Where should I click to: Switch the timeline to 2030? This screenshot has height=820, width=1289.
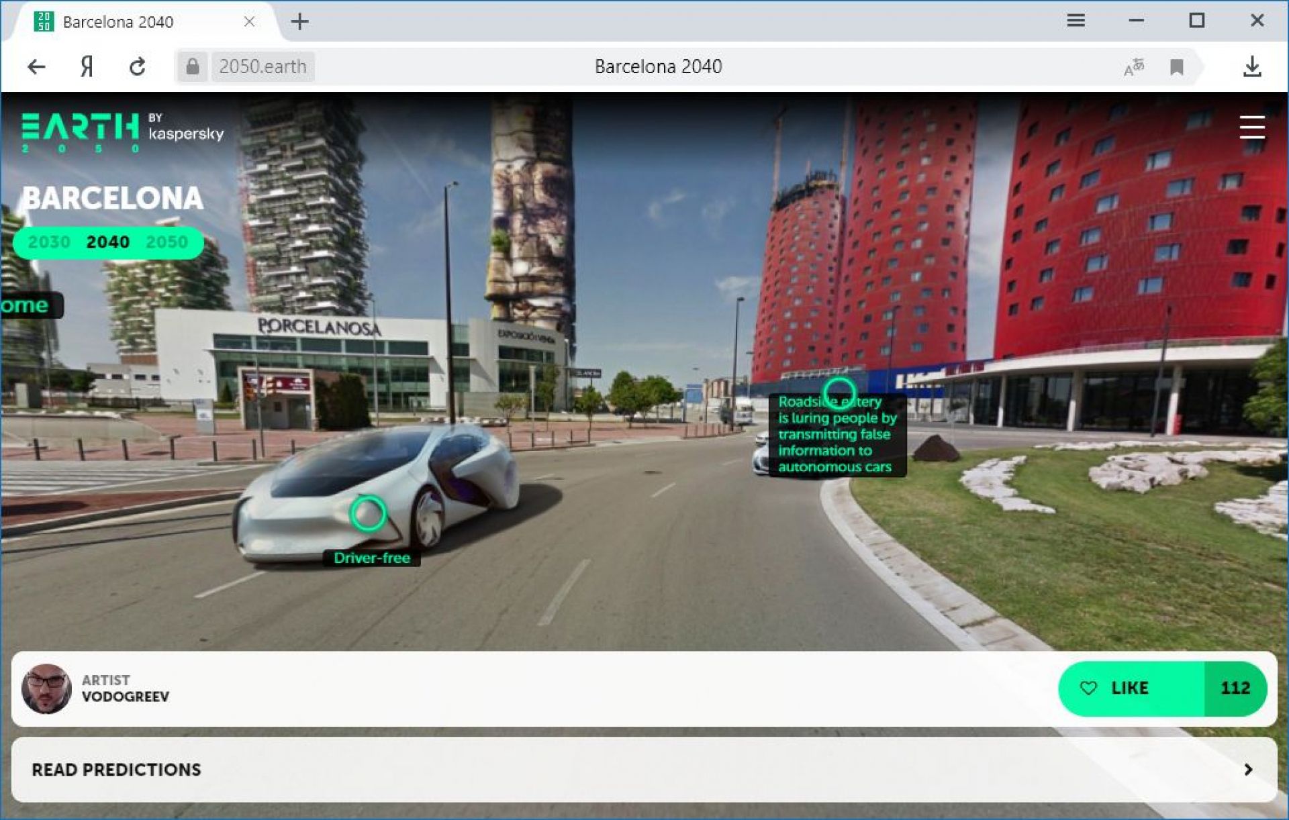[x=49, y=242]
